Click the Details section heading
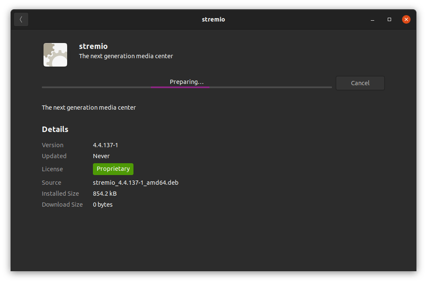Viewport: 427px width, 283px height. tap(55, 129)
